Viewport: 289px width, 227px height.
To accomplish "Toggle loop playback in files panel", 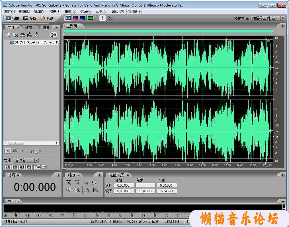I will pos(15,151).
